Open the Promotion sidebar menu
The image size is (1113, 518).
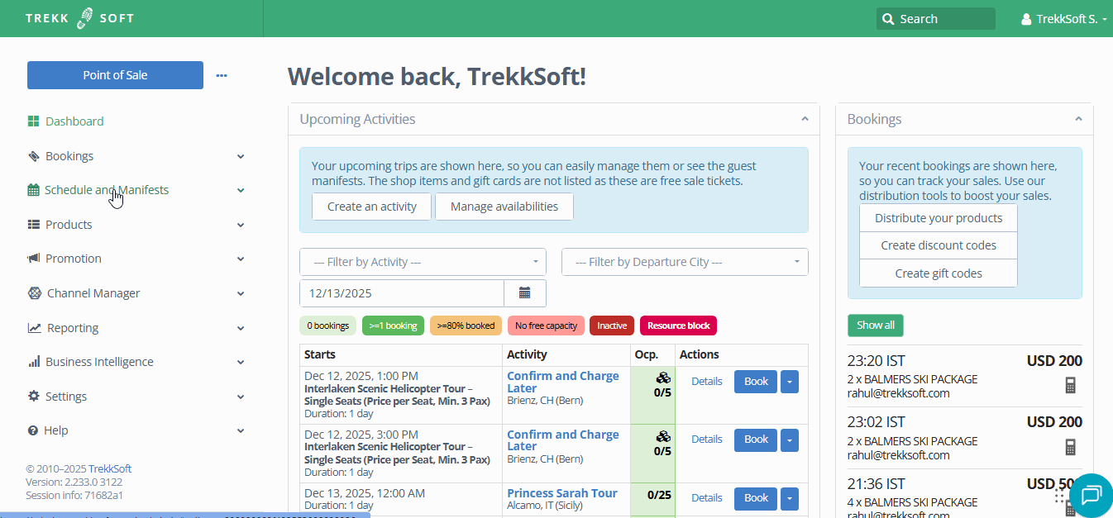point(33,259)
